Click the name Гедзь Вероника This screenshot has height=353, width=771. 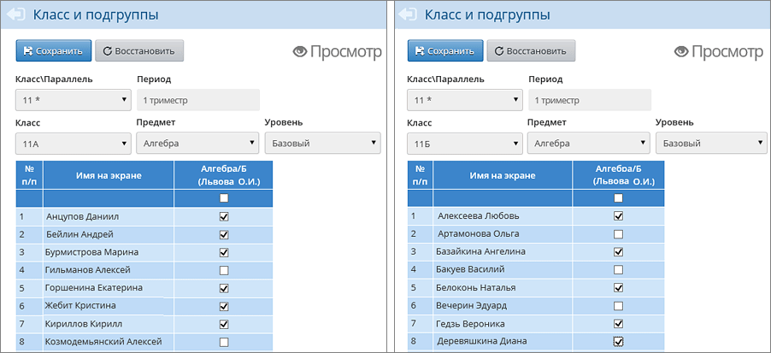click(x=470, y=323)
